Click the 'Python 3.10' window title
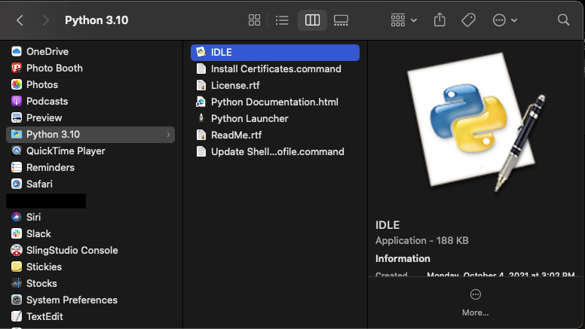Screen dimensions: 585x329 (96, 20)
